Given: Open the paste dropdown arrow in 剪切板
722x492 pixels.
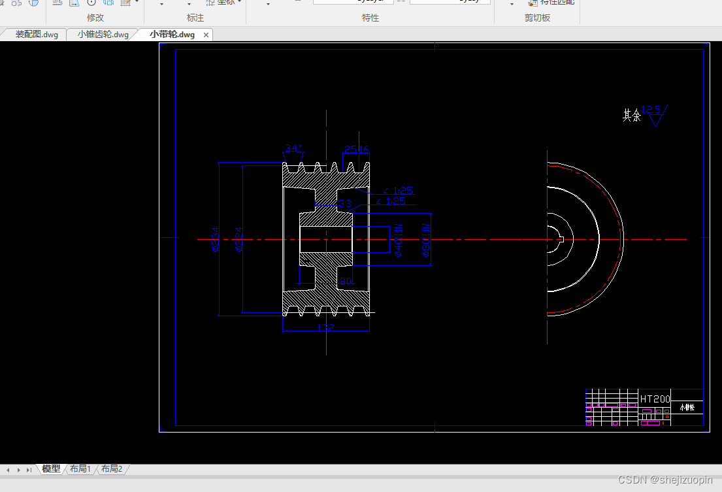Looking at the screenshot, I should click(512, 4).
